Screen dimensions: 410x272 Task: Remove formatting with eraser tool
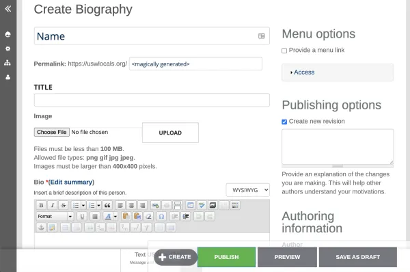click(148, 216)
